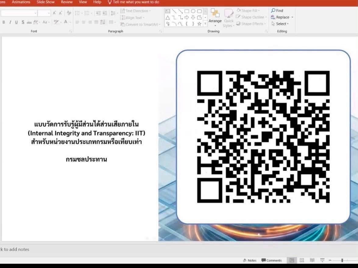Open the Animations tab
The width and height of the screenshot is (358, 268).
[21, 2]
